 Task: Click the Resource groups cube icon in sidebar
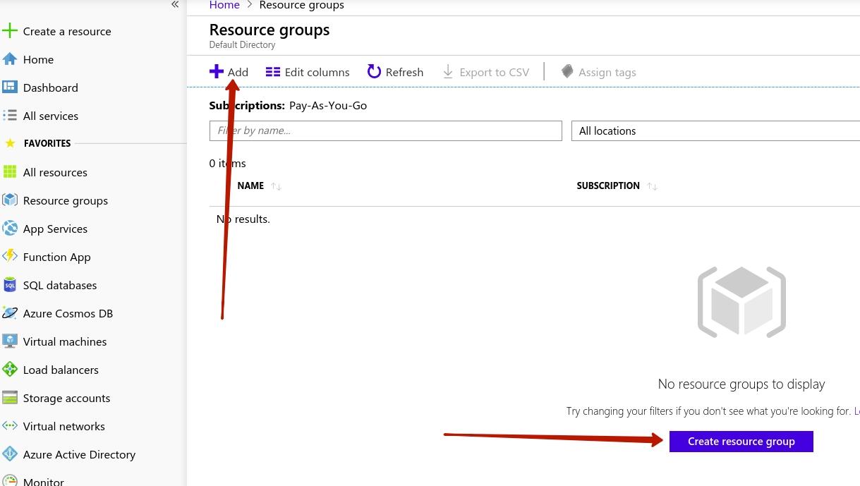10,200
